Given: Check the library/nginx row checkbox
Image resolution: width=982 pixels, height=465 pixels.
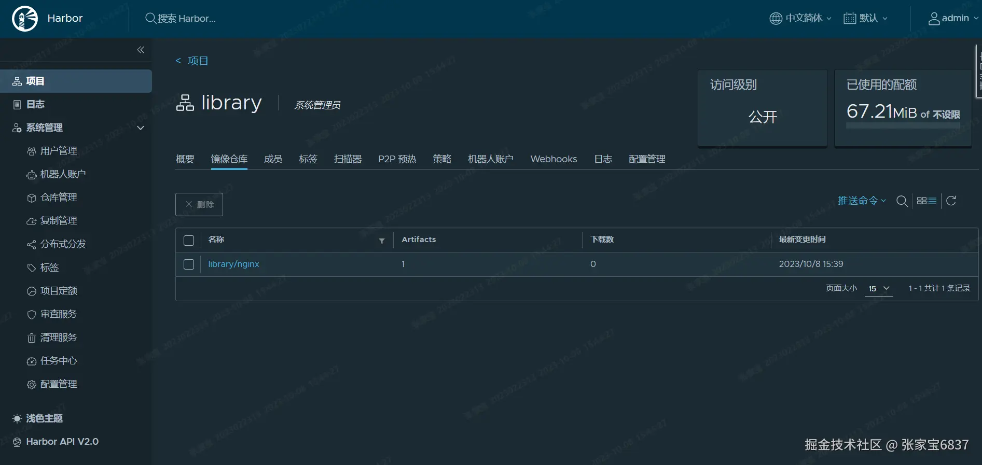Looking at the screenshot, I should [x=189, y=264].
